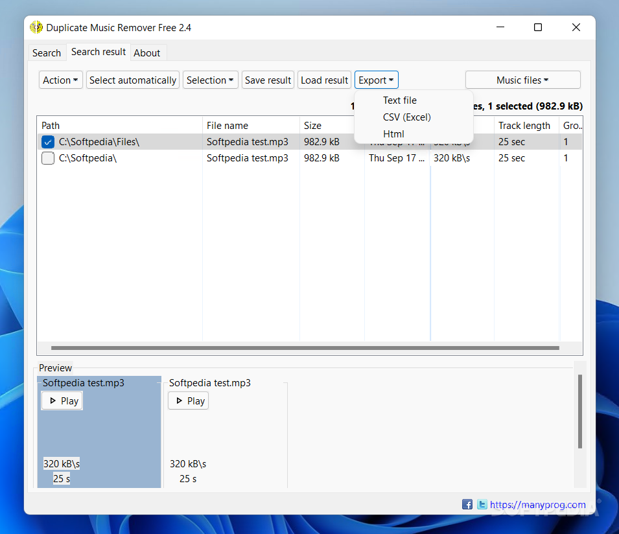Close the Duplicate Music Remover window
Viewport: 619px width, 534px height.
click(576, 27)
